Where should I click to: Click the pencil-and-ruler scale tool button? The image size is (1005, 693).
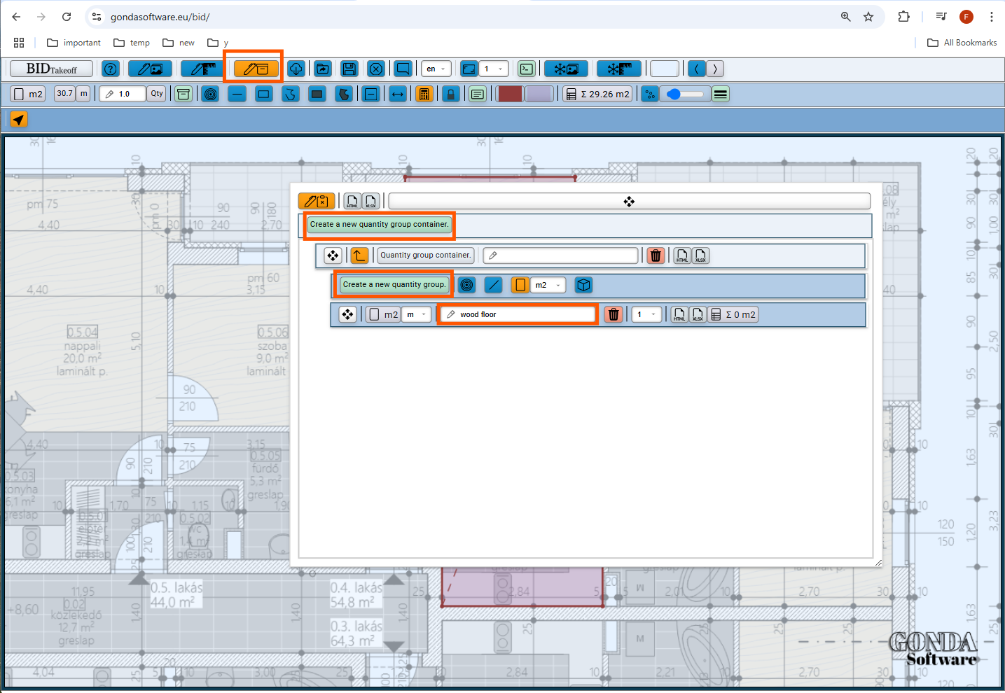point(202,69)
